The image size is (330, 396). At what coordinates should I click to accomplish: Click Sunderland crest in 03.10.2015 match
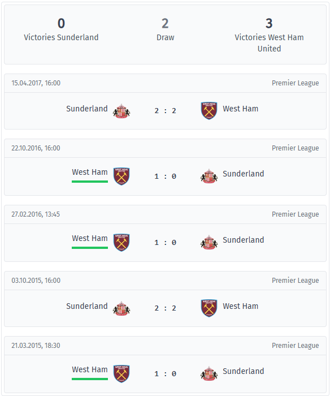point(121,308)
